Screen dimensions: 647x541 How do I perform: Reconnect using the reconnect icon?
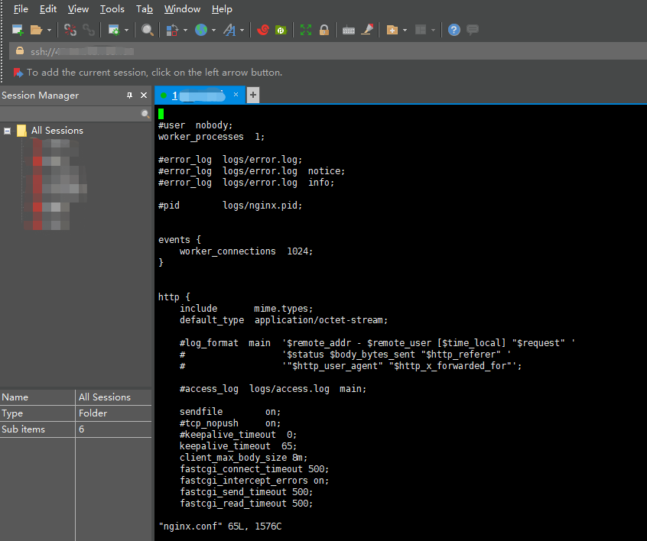[x=88, y=30]
